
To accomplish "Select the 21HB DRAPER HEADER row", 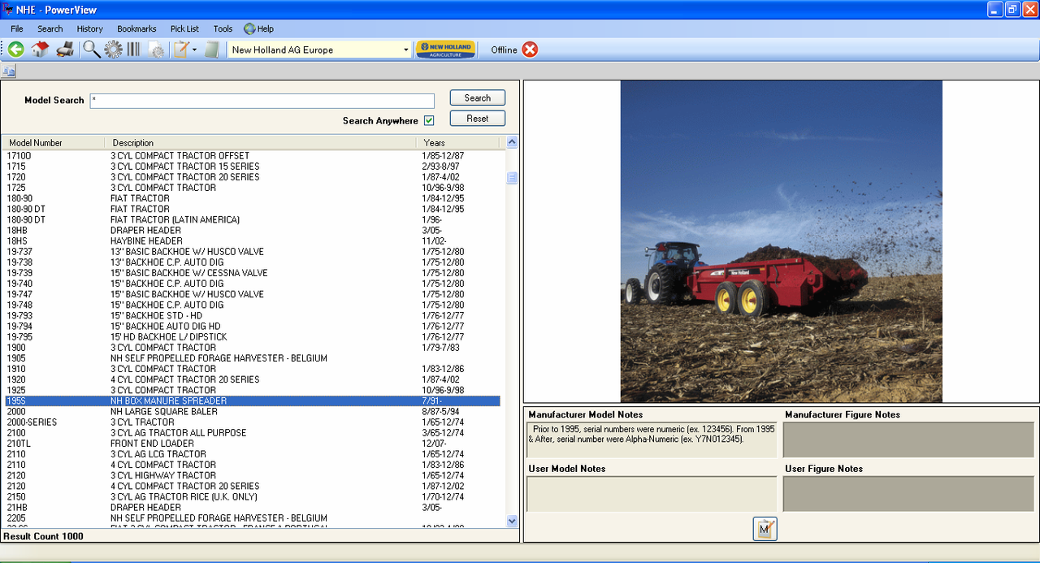I will 251,507.
